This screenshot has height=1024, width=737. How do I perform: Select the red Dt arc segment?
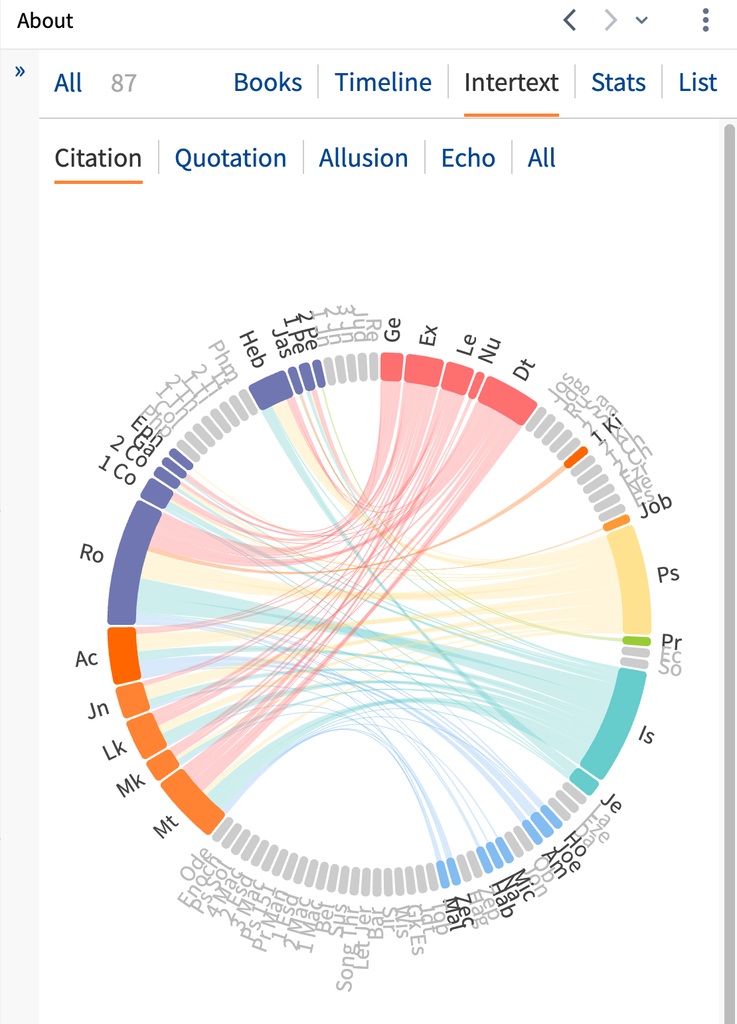click(507, 400)
